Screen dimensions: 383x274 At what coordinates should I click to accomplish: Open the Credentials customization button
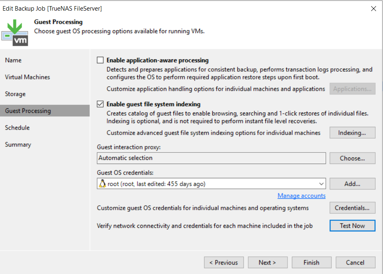click(352, 208)
